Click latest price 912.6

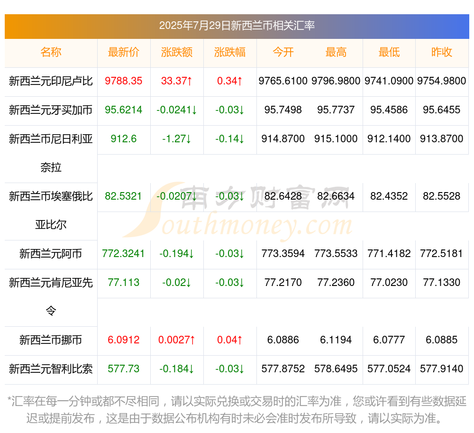click(x=124, y=139)
